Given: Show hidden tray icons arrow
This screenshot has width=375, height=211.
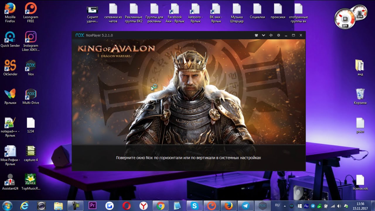Looking at the screenshot, I should 285,206.
